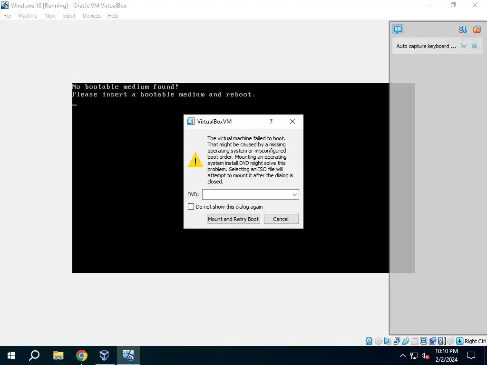Click the network tray icon

(x=414, y=355)
